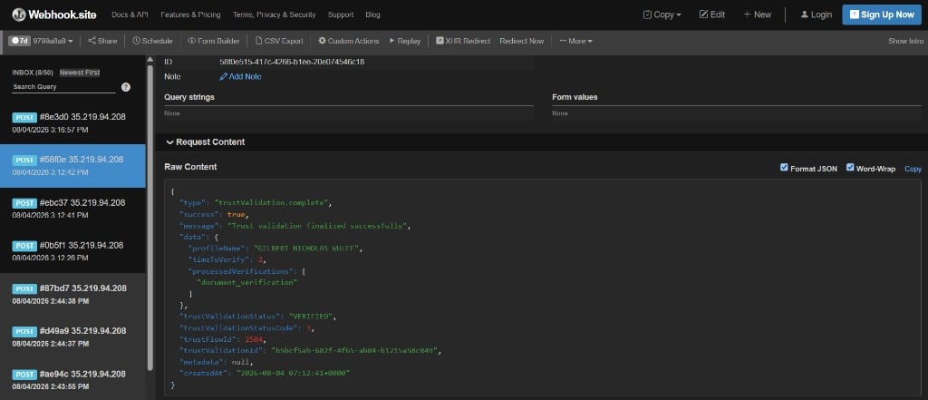The image size is (928, 400).
Task: Select request #ebc37 in inbox
Action: tap(72, 209)
